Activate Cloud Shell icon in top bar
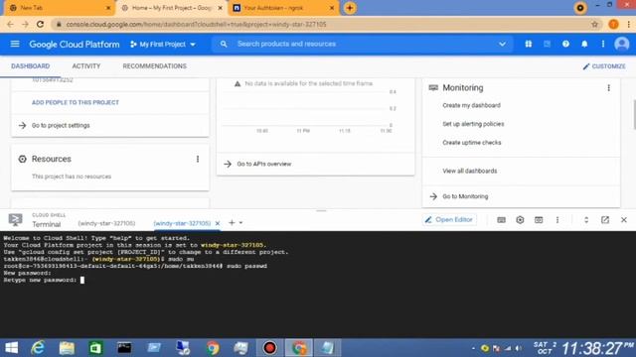636x357 pixels. point(547,44)
